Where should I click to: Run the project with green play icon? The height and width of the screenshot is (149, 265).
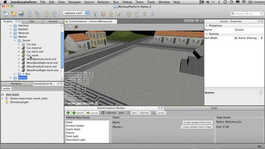click(x=111, y=13)
